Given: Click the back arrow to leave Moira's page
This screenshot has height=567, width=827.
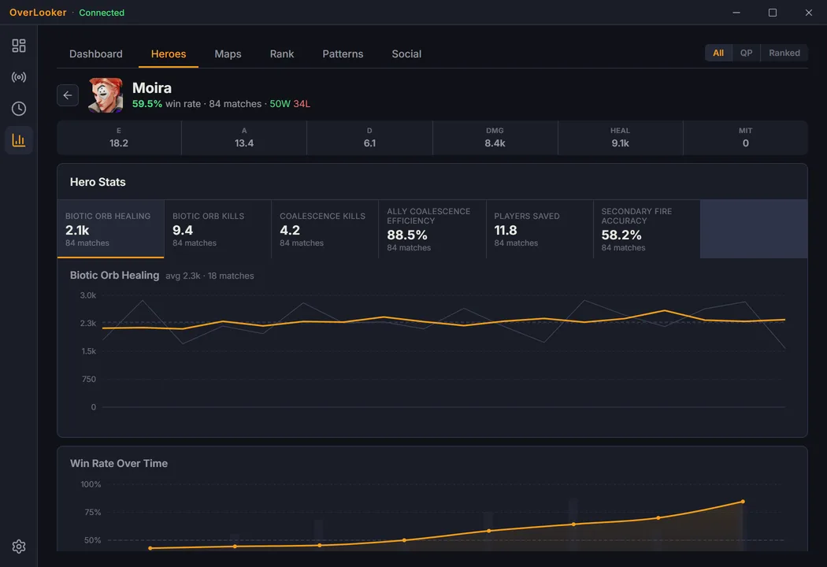Looking at the screenshot, I should [x=67, y=94].
